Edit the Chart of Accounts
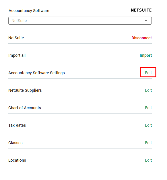Viewport: 167px width, 180px height. (x=148, y=108)
